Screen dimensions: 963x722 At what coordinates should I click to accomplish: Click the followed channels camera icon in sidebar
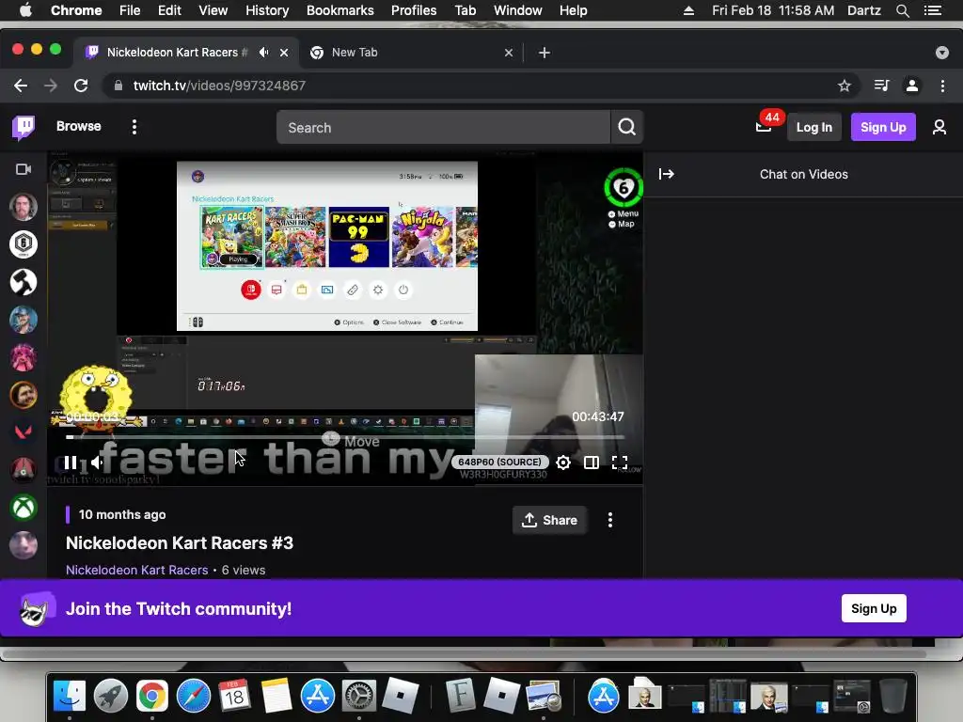[x=24, y=169]
